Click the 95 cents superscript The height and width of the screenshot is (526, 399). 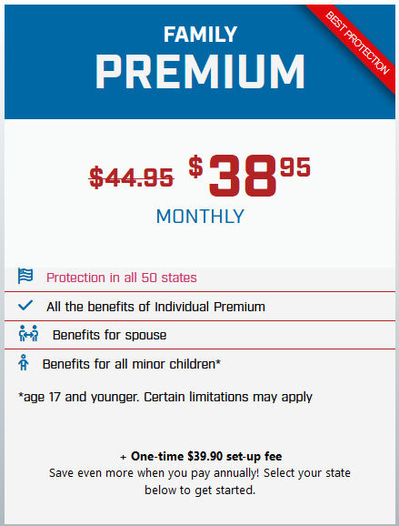295,167
